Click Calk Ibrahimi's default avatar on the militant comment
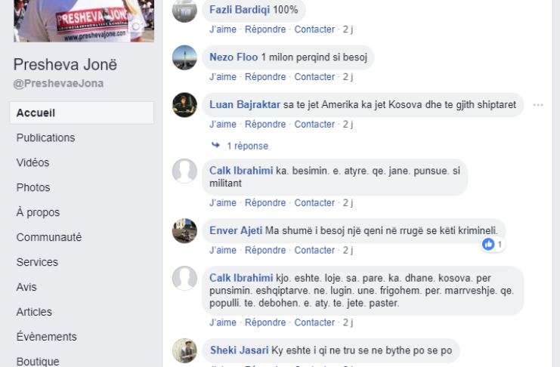Image resolution: width=560 pixels, height=367 pixels. click(184, 171)
